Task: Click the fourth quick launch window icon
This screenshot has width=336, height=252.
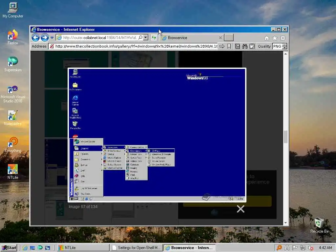Action: [x=48, y=248]
